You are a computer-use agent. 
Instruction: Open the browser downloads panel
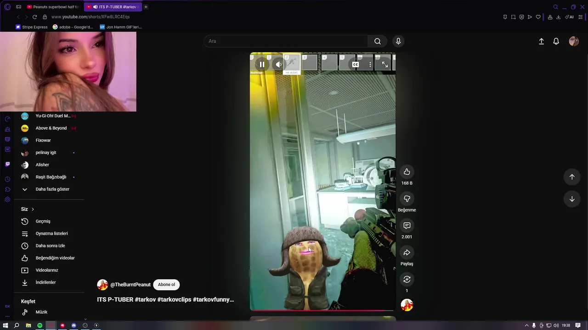[559, 17]
